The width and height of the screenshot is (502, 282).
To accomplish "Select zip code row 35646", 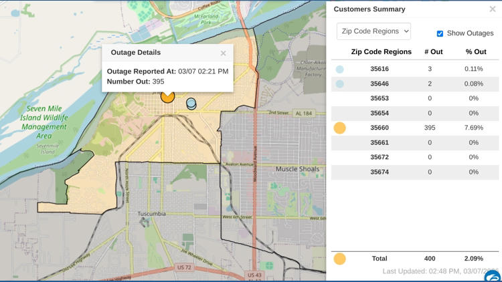I will coord(415,84).
